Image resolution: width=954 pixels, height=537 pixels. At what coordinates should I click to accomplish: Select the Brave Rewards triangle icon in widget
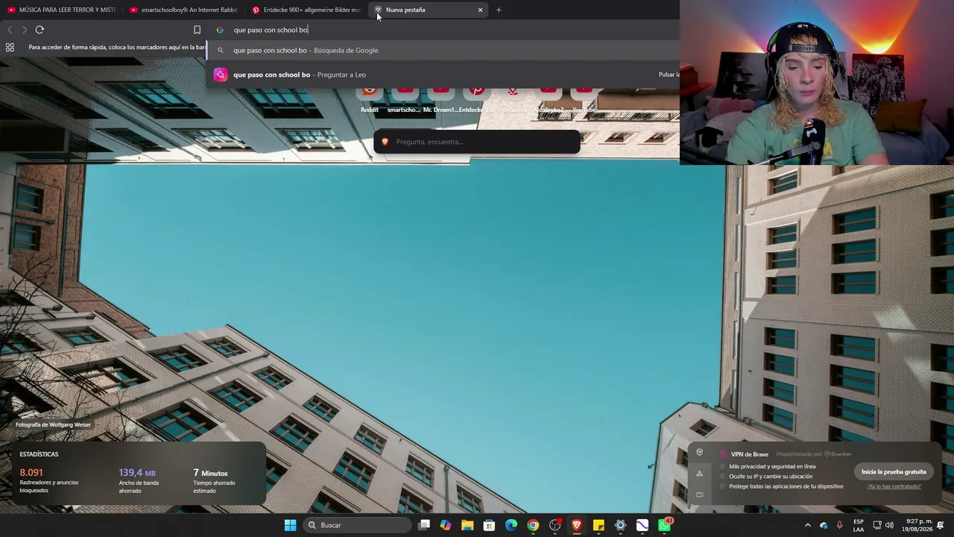pos(699,474)
